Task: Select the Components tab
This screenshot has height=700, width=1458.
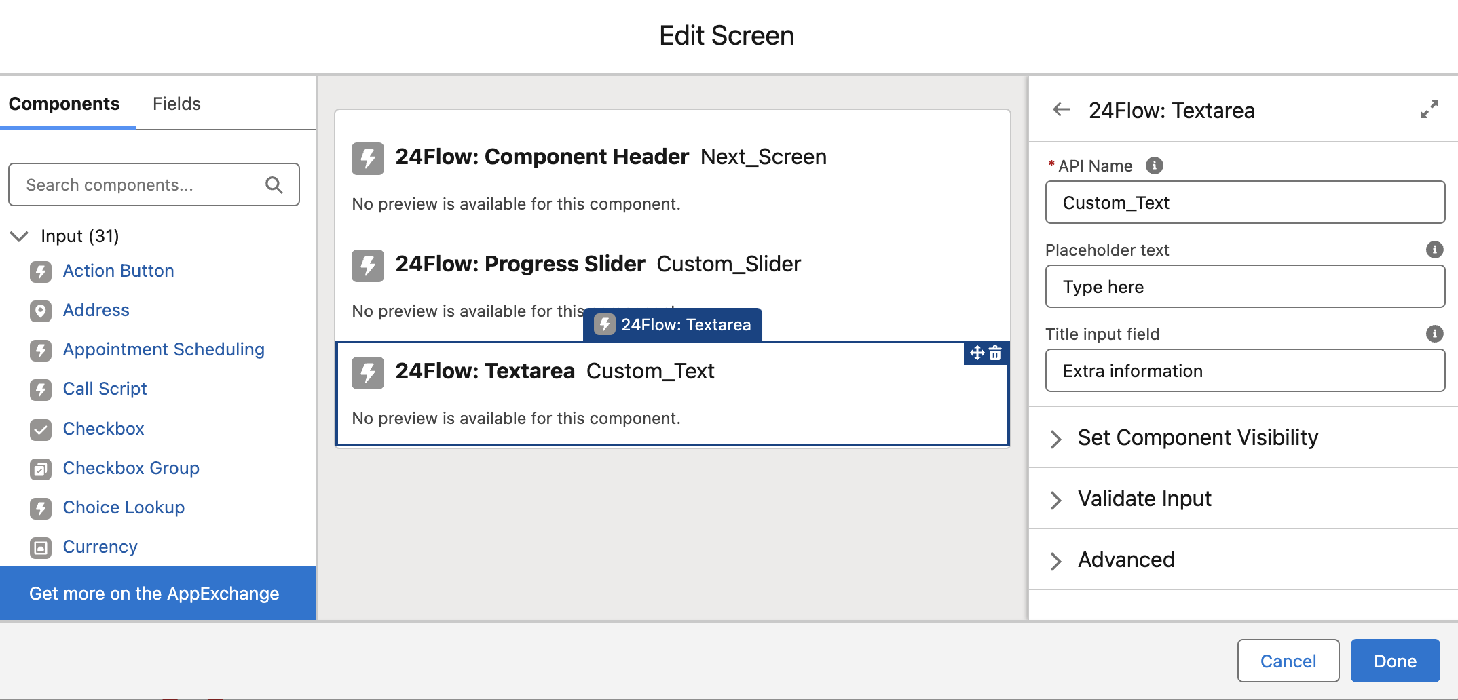Action: 64,104
